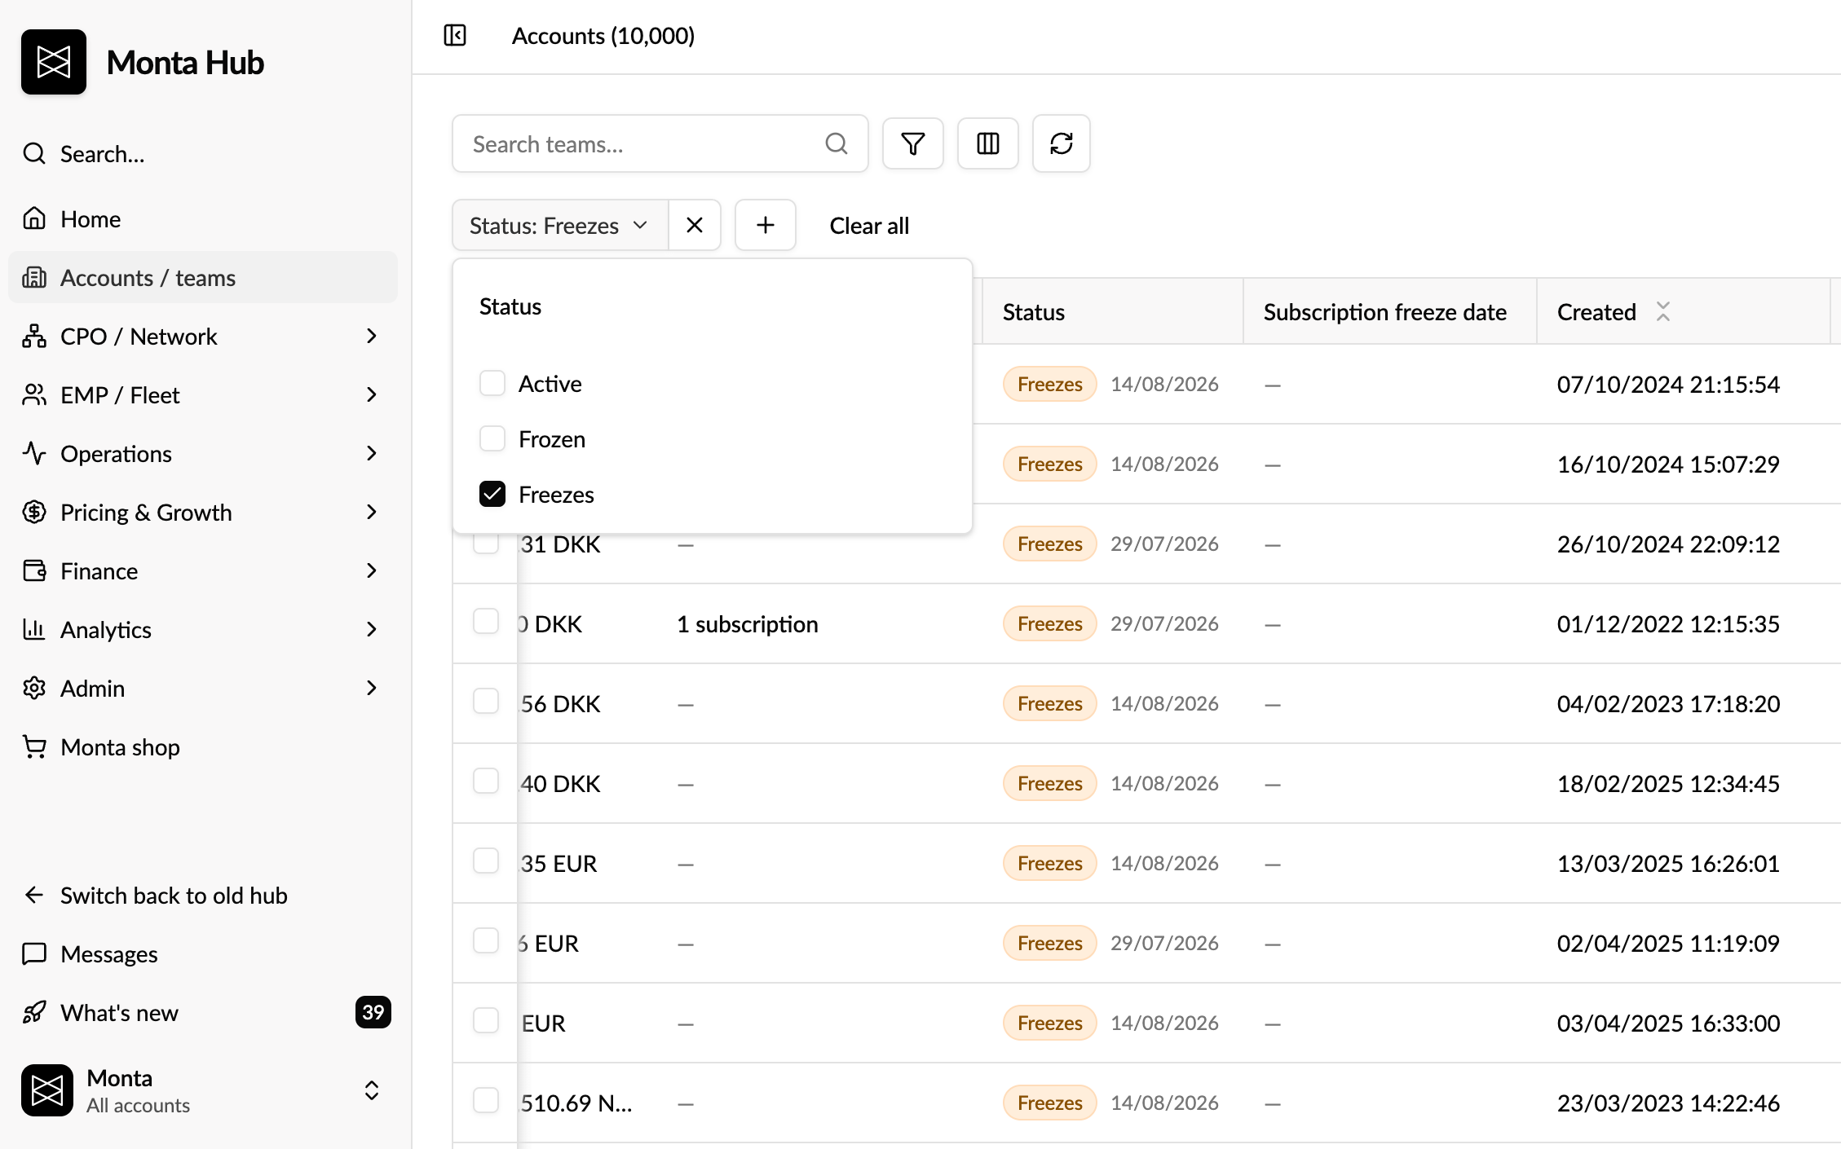The width and height of the screenshot is (1841, 1149).
Task: Click the Monta account avatar
Action: (x=47, y=1090)
